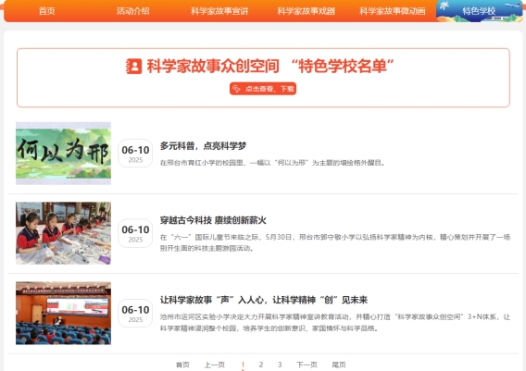
Task: Click the 下一页 pagination link
Action: pos(307,365)
